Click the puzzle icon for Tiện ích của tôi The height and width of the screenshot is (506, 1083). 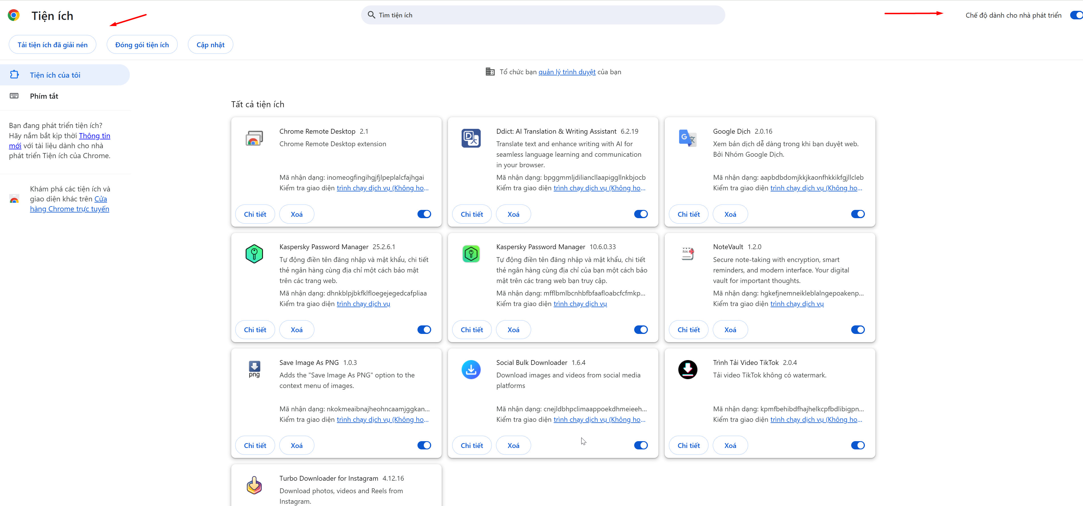coord(14,75)
